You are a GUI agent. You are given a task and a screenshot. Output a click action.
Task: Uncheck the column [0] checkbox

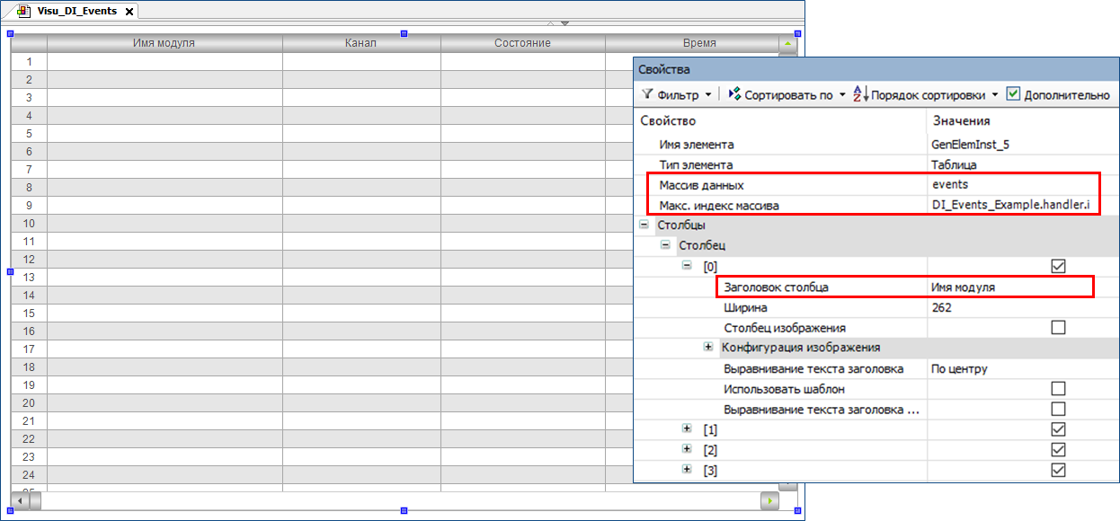click(1058, 266)
